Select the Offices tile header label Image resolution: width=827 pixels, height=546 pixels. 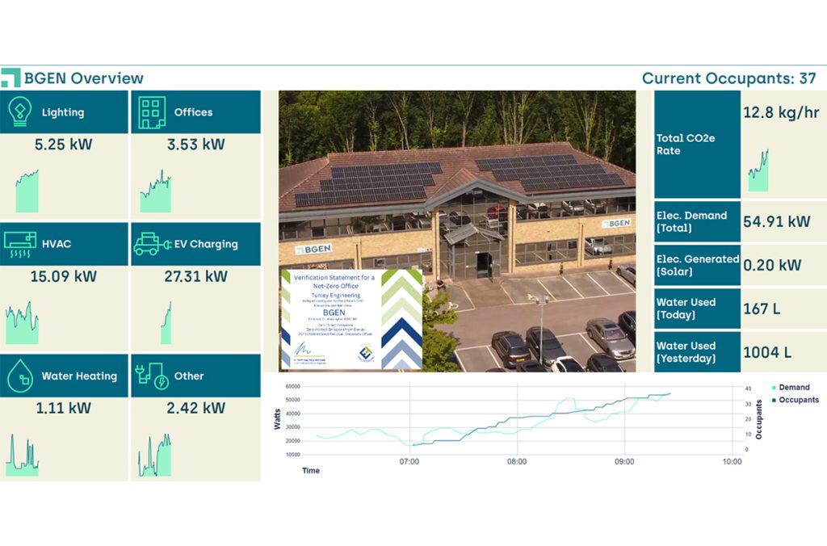[193, 112]
